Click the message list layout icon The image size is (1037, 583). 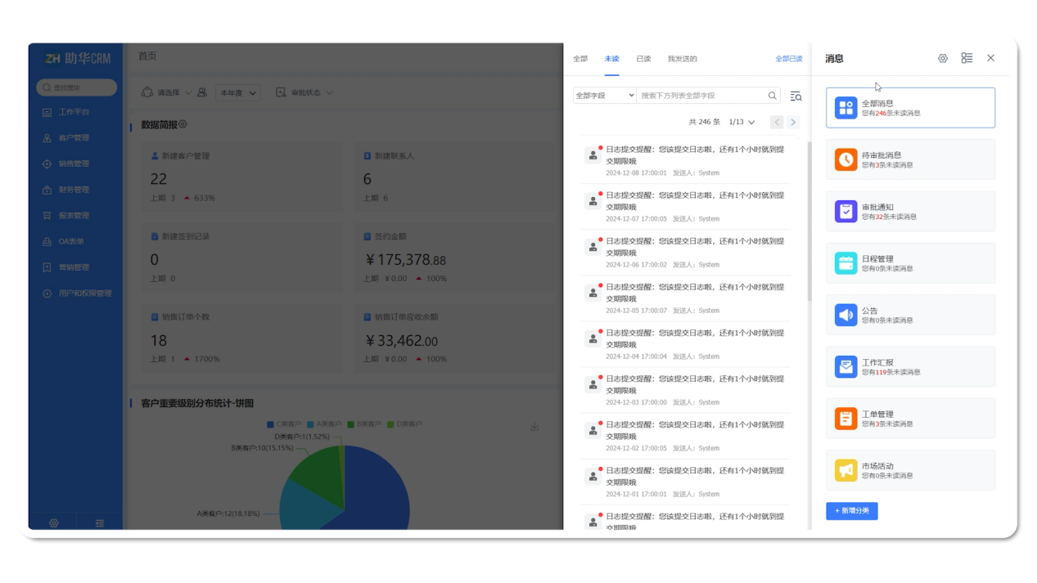click(x=967, y=59)
